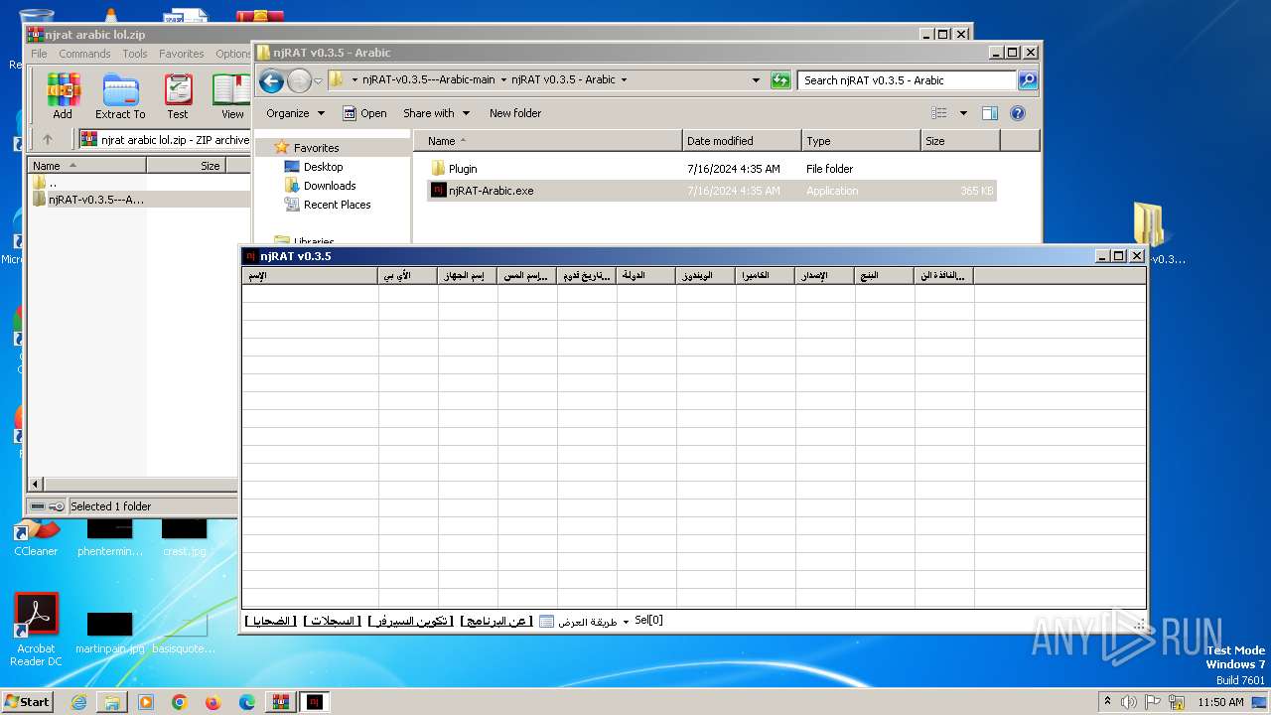
Task: Open Acrobat Reader DC desktop shortcut
Action: point(36,631)
